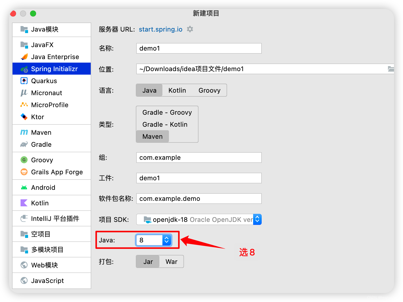Select Ktor generator label
Image resolution: width=403 pixels, height=302 pixels.
coord(38,117)
